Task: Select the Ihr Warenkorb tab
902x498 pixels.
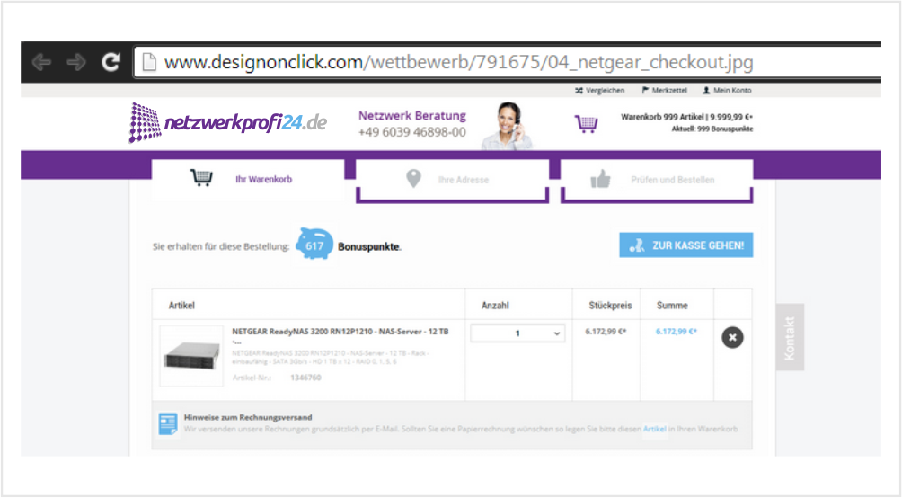Action: pyautogui.click(x=248, y=180)
